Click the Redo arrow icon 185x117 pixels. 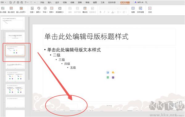(31, 2)
